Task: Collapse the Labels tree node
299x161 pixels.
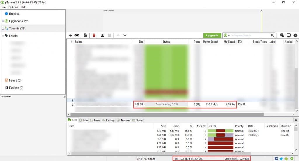Action: 3,36
